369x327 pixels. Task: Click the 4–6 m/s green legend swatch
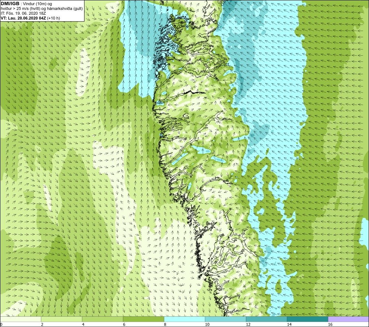pyautogui.click(x=103, y=319)
